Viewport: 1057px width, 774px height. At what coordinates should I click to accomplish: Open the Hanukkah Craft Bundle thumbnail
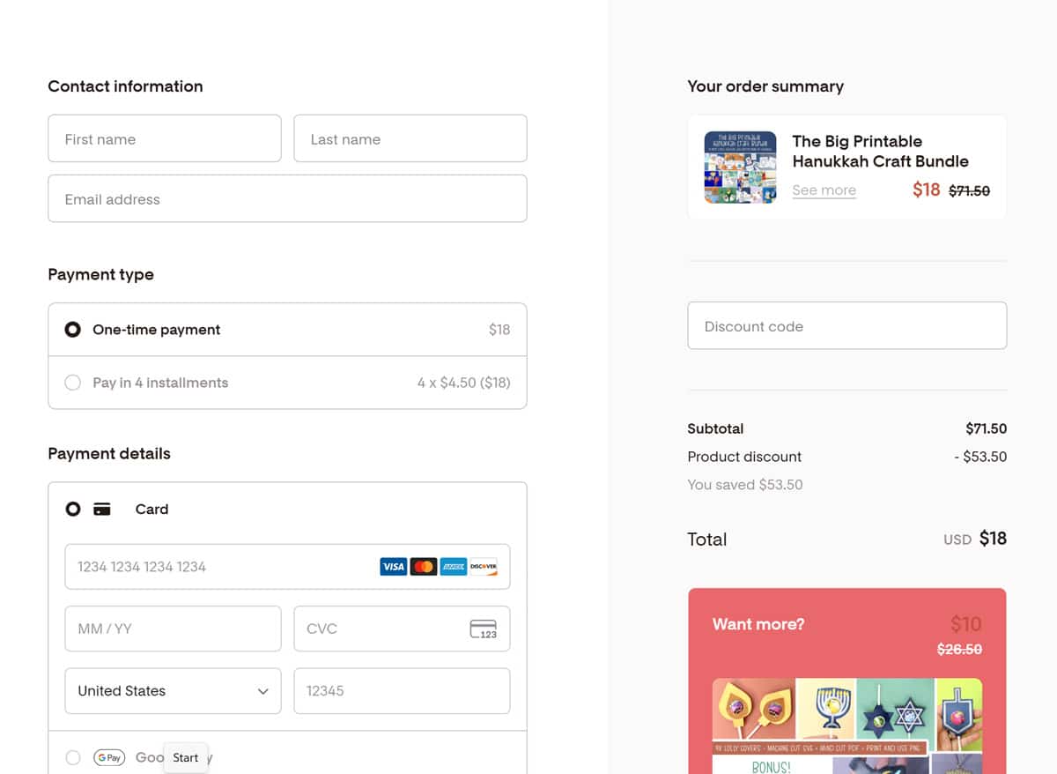coord(740,167)
